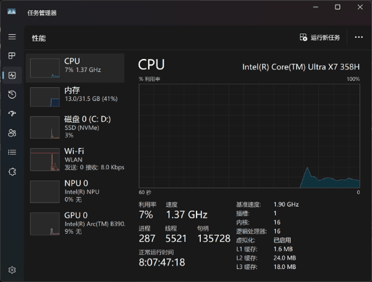This screenshot has height=282, width=372.
Task: Select the NPU 0 entry
Action: [75, 191]
